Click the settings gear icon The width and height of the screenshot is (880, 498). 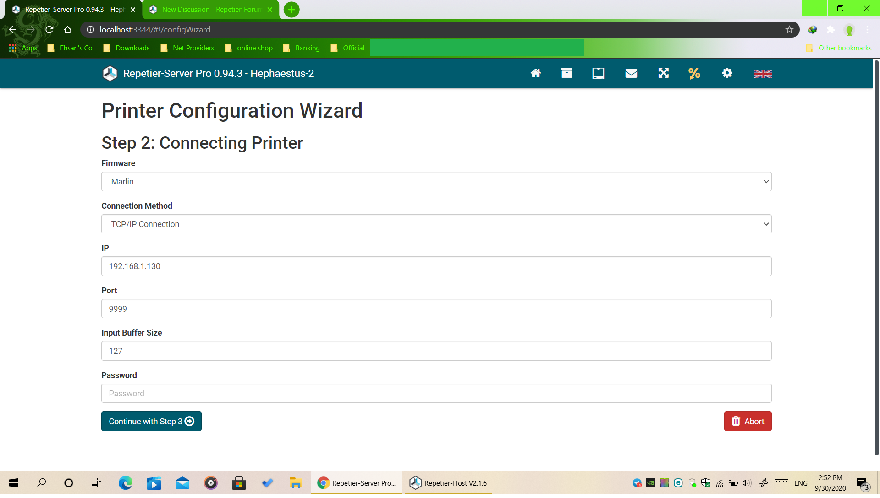(727, 73)
